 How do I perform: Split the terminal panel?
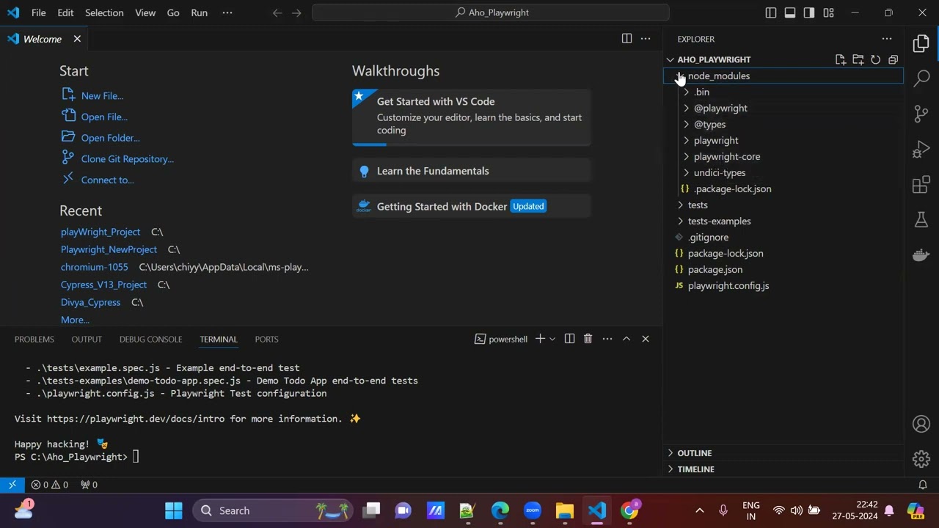[569, 339]
